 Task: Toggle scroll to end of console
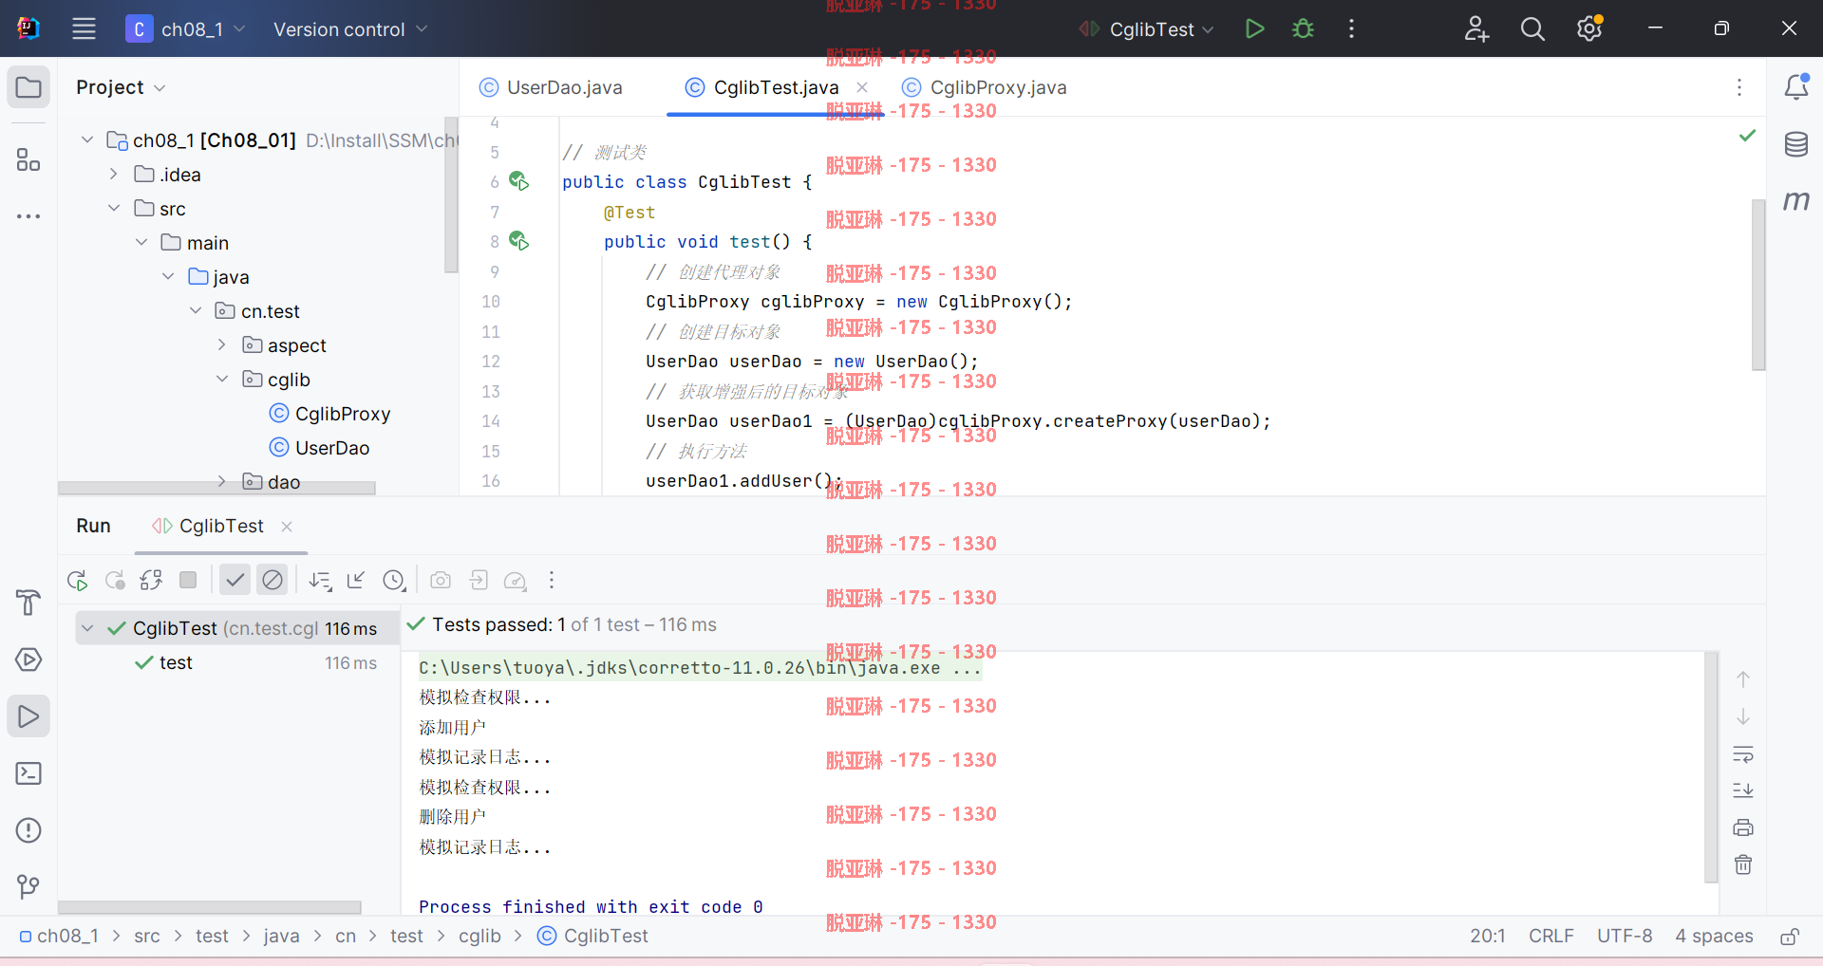1743,790
